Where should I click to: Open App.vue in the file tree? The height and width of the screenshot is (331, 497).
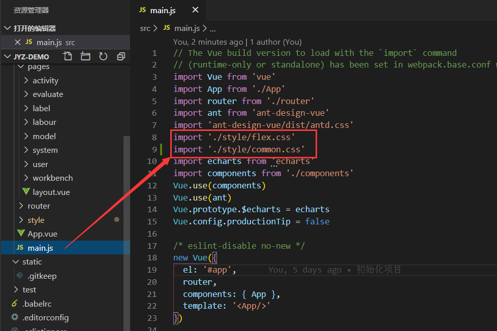43,234
